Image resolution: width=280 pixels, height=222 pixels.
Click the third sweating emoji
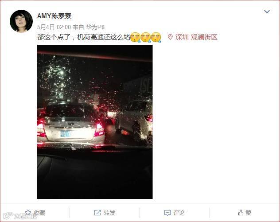(156, 37)
